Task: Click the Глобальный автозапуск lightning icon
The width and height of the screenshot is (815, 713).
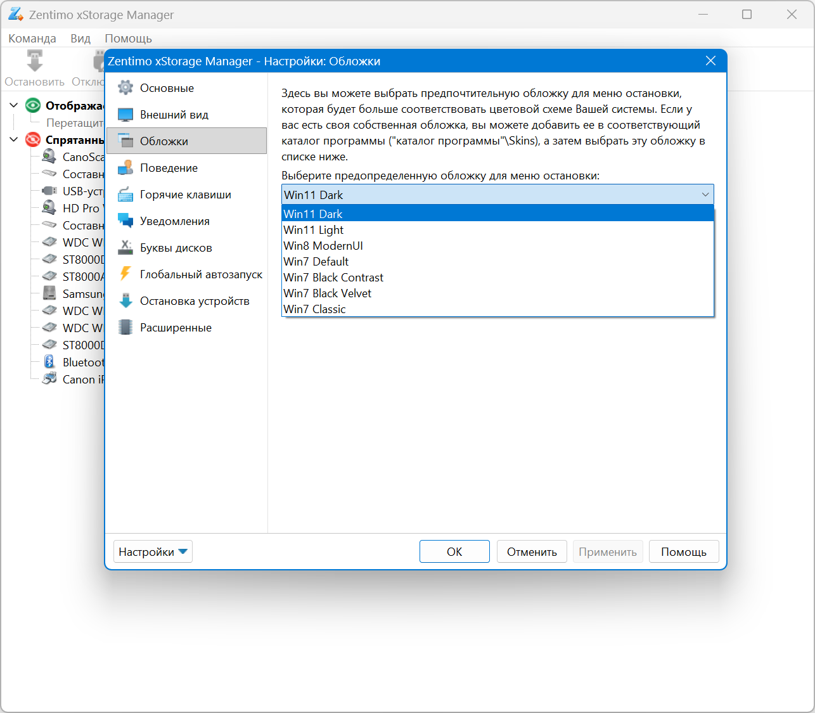Action: click(125, 274)
